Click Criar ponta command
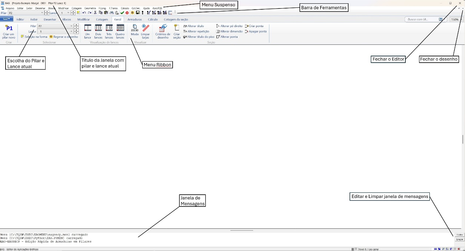Viewport: 465px width, 251px height. tap(254, 26)
